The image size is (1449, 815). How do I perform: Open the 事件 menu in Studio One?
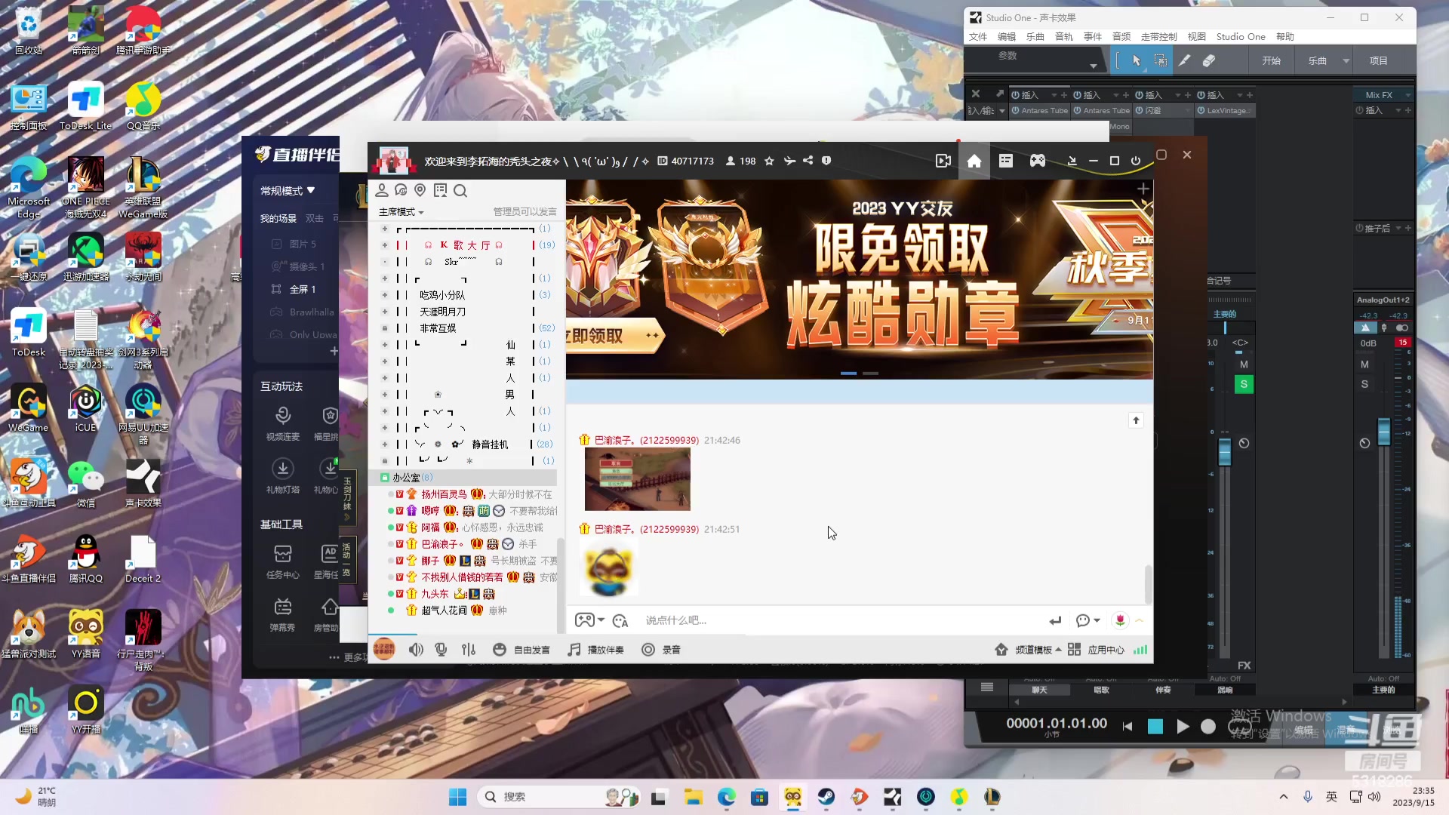click(1093, 36)
